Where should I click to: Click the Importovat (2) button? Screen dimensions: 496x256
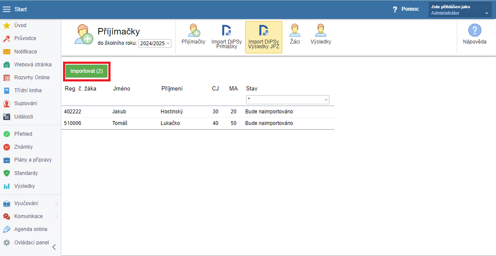coord(86,71)
